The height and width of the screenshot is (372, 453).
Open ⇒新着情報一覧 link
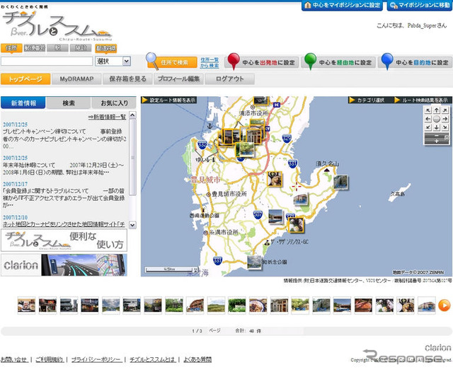pyautogui.click(x=107, y=117)
